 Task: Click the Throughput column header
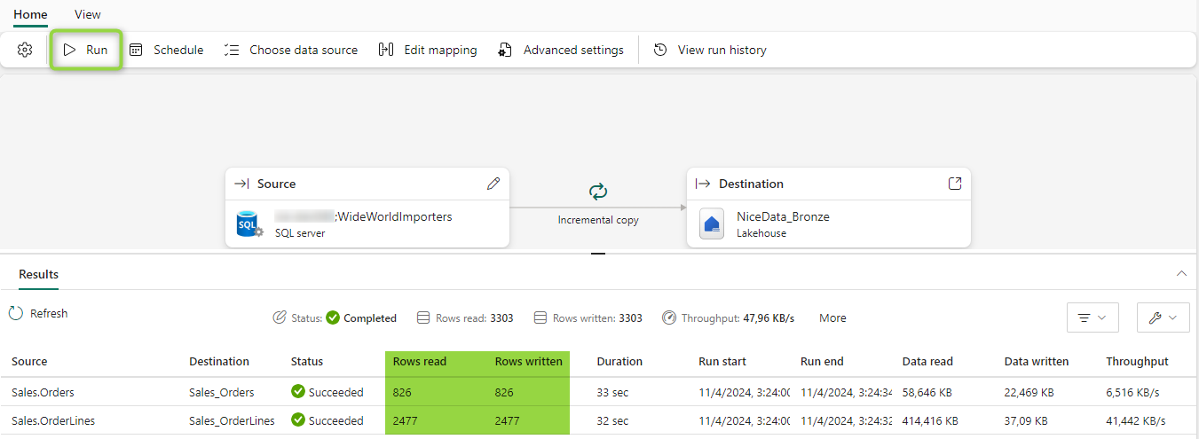point(1138,361)
